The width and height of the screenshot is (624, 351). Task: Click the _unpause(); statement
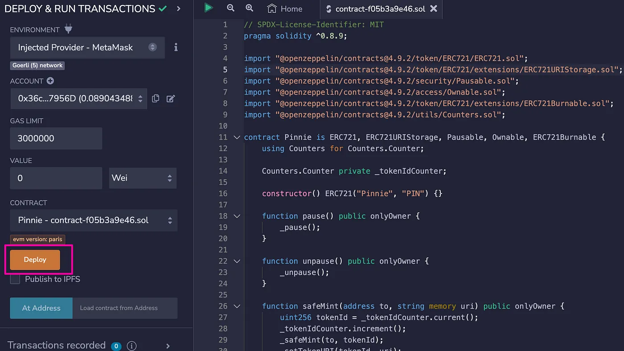(304, 272)
